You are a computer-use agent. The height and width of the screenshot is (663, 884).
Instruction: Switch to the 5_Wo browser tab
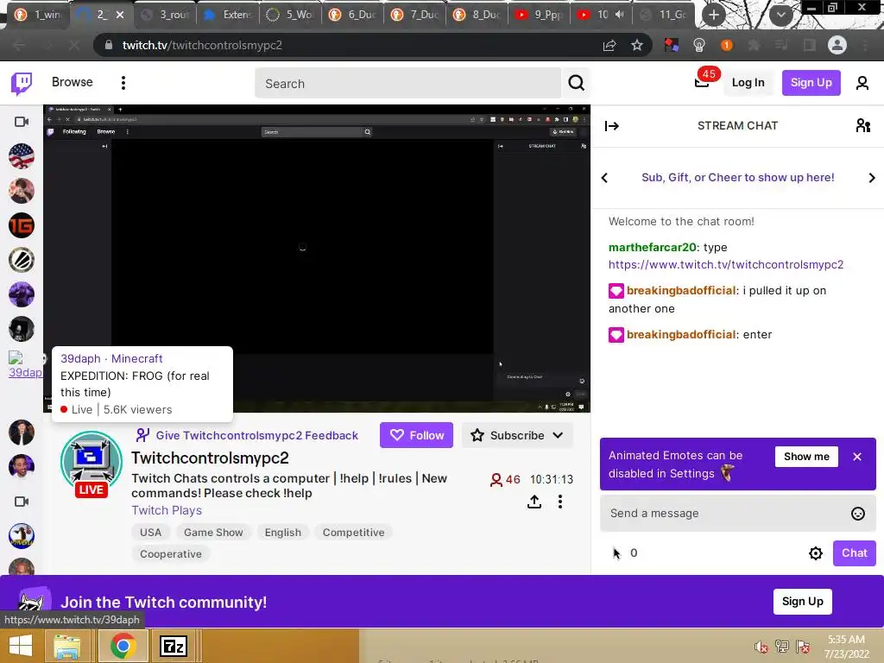pos(290,15)
